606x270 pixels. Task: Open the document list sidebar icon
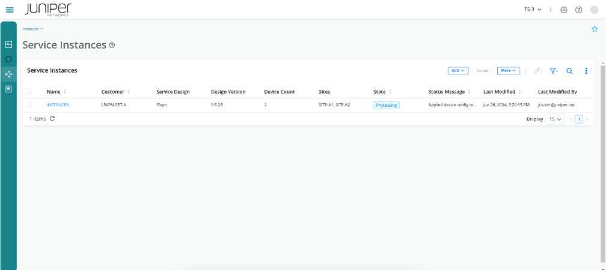click(8, 89)
